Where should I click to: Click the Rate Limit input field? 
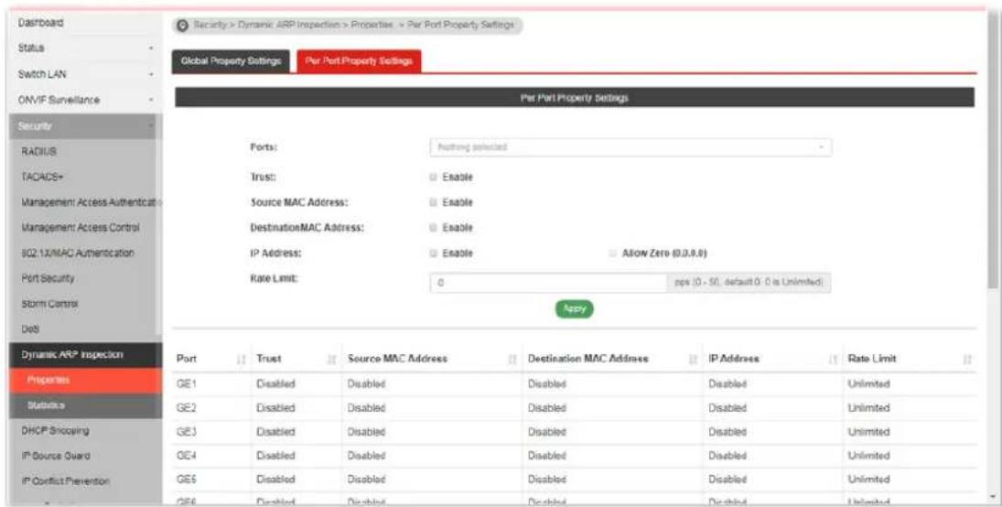pyautogui.click(x=549, y=283)
